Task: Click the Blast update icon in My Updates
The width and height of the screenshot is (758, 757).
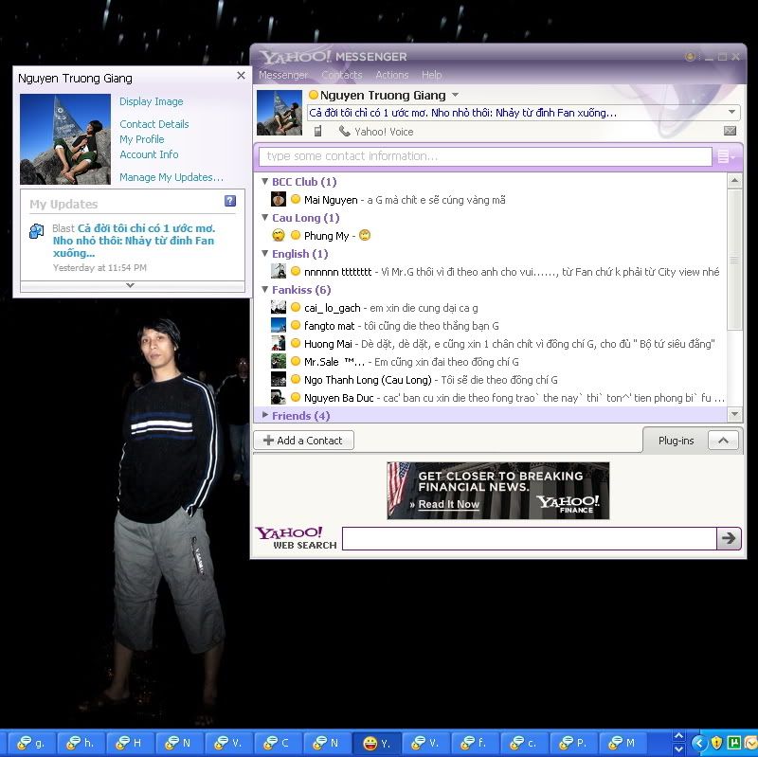Action: 36,231
